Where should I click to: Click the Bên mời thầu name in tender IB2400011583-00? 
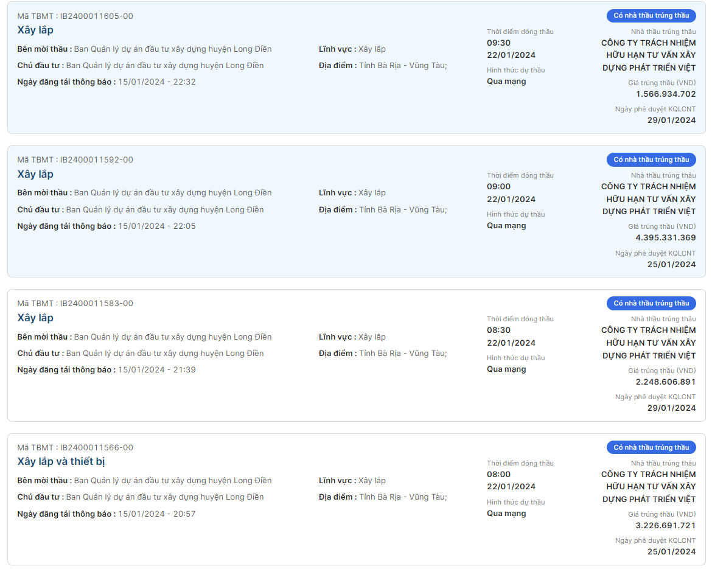tap(172, 337)
